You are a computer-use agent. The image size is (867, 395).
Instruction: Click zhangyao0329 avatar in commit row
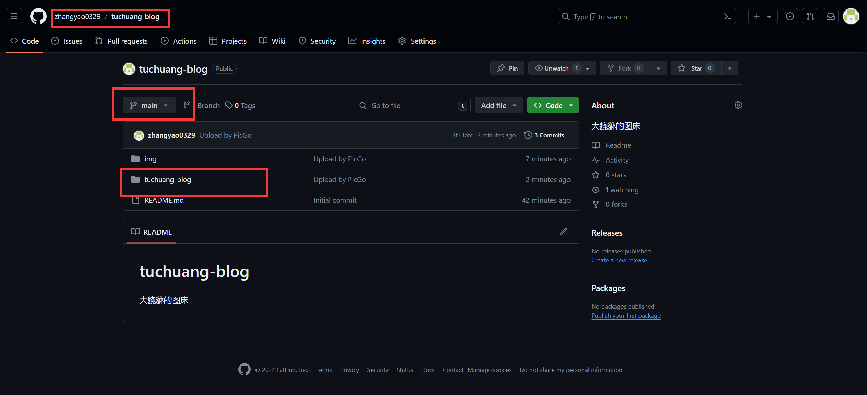[139, 135]
